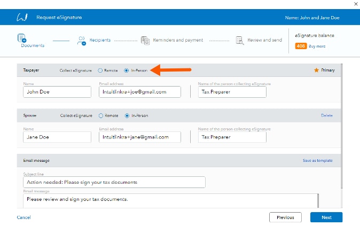Click the 'eSignature balance' label

(x=314, y=36)
